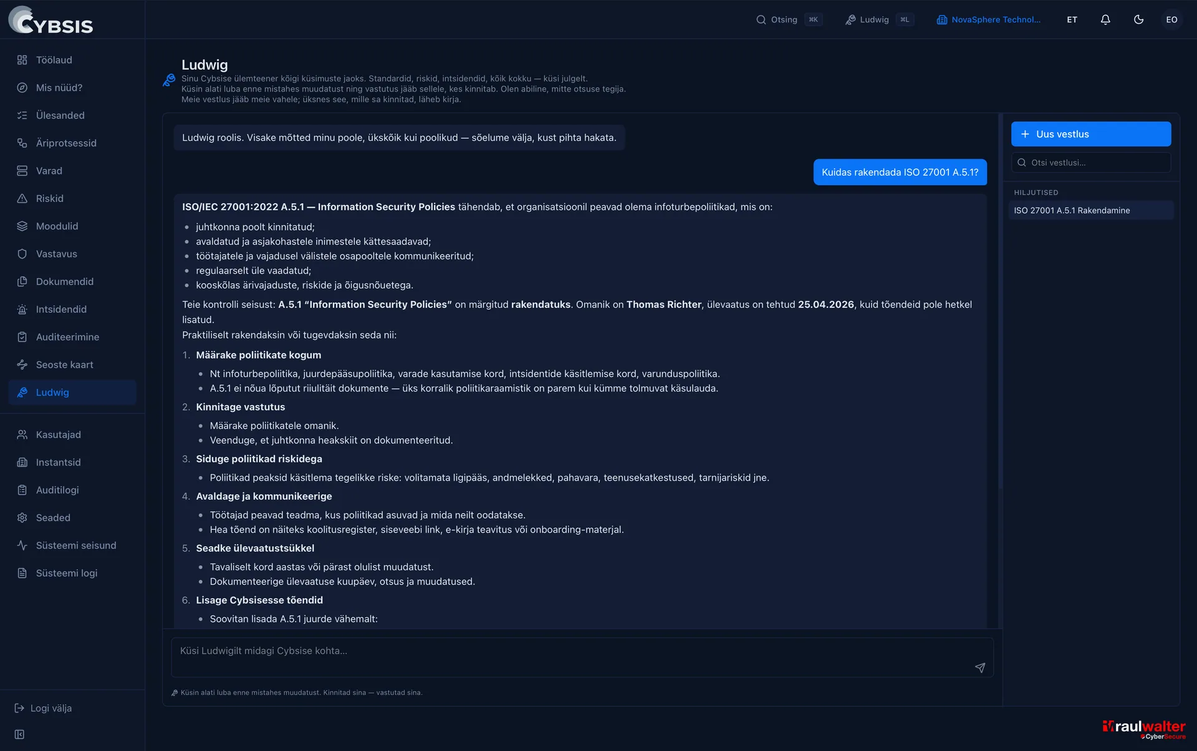Screen dimensions: 1197x751
Task: Open Ludwig shortcut in top bar
Action: click(879, 20)
